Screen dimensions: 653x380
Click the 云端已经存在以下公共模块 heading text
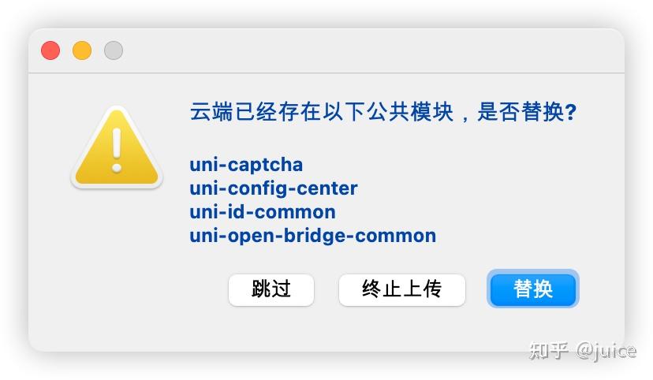click(x=322, y=111)
